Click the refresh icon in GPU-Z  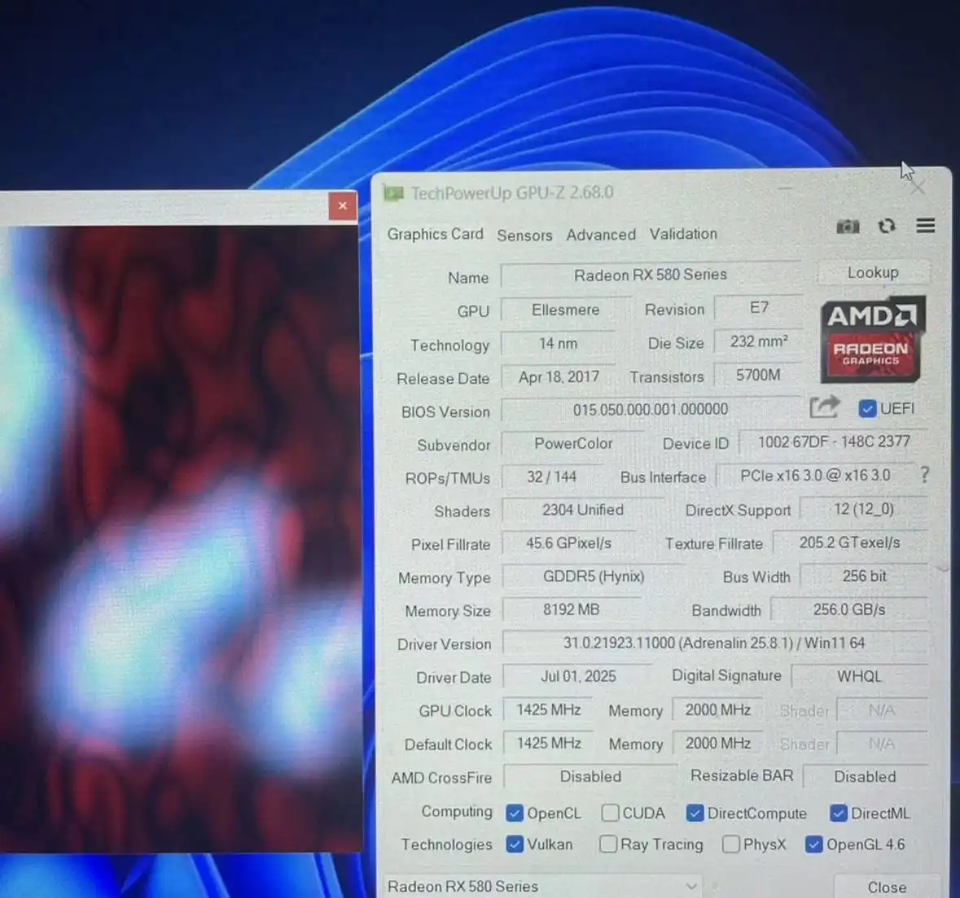[x=887, y=226]
